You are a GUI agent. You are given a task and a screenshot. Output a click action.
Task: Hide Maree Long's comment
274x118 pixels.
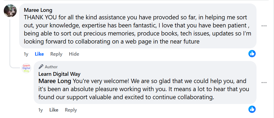(74, 54)
